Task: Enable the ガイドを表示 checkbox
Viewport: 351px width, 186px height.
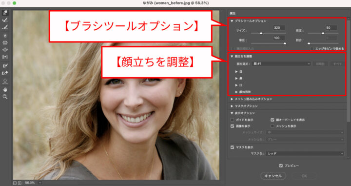Action: pyautogui.click(x=233, y=120)
